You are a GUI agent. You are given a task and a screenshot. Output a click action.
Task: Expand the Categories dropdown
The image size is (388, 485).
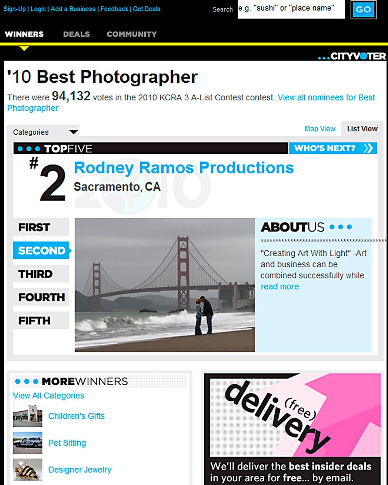coord(43,132)
